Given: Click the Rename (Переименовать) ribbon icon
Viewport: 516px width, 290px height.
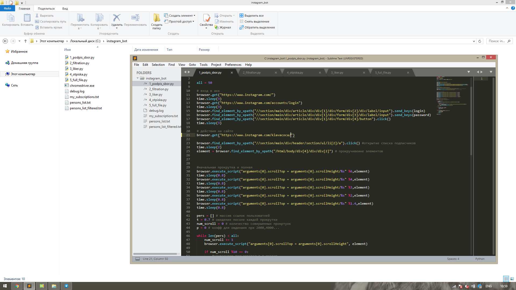Looking at the screenshot, I should coord(135,18).
